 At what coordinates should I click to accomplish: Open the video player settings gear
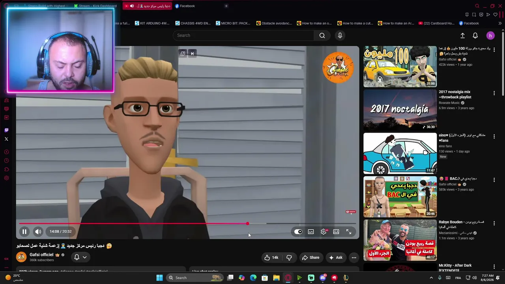pos(324,232)
